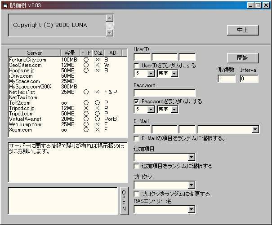This screenshot has height=225, width=272.
Task: Click the first E-Mail input field
Action: click(x=142, y=129)
